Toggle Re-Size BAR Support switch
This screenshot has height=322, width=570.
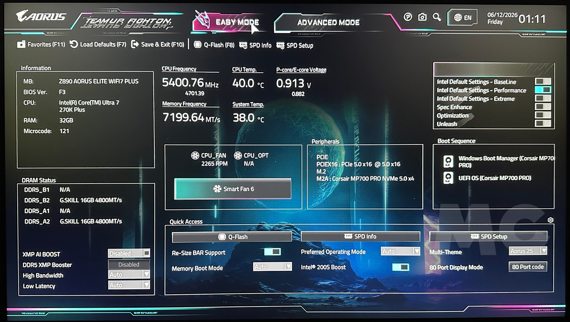[x=272, y=251]
